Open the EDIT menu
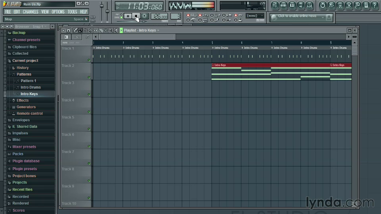 tap(17, 11)
